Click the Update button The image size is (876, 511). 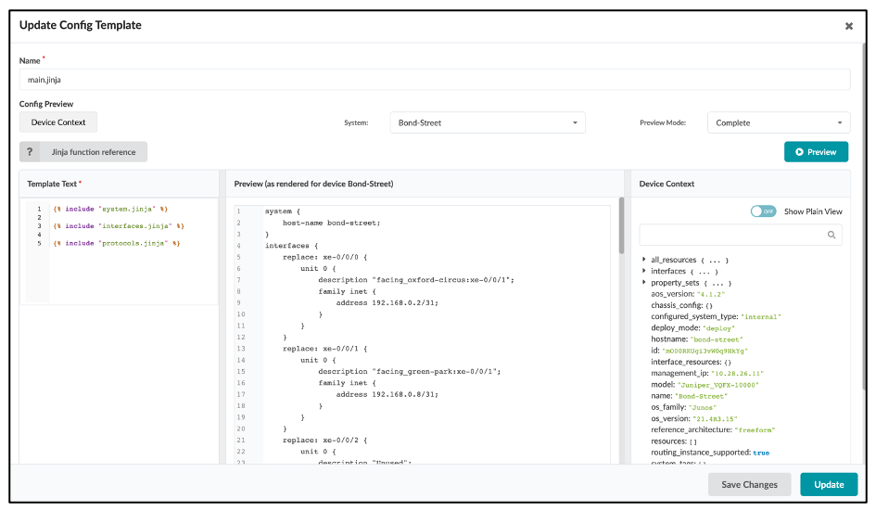click(x=829, y=484)
